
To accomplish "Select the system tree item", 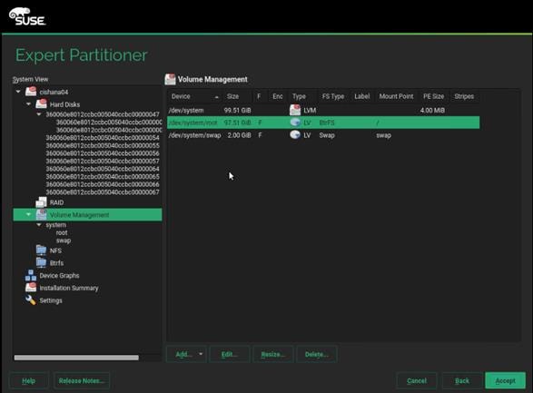I will pos(55,225).
